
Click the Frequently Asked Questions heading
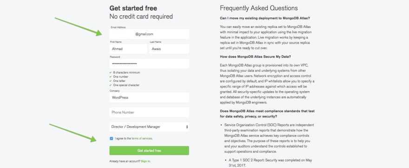(x=259, y=8)
